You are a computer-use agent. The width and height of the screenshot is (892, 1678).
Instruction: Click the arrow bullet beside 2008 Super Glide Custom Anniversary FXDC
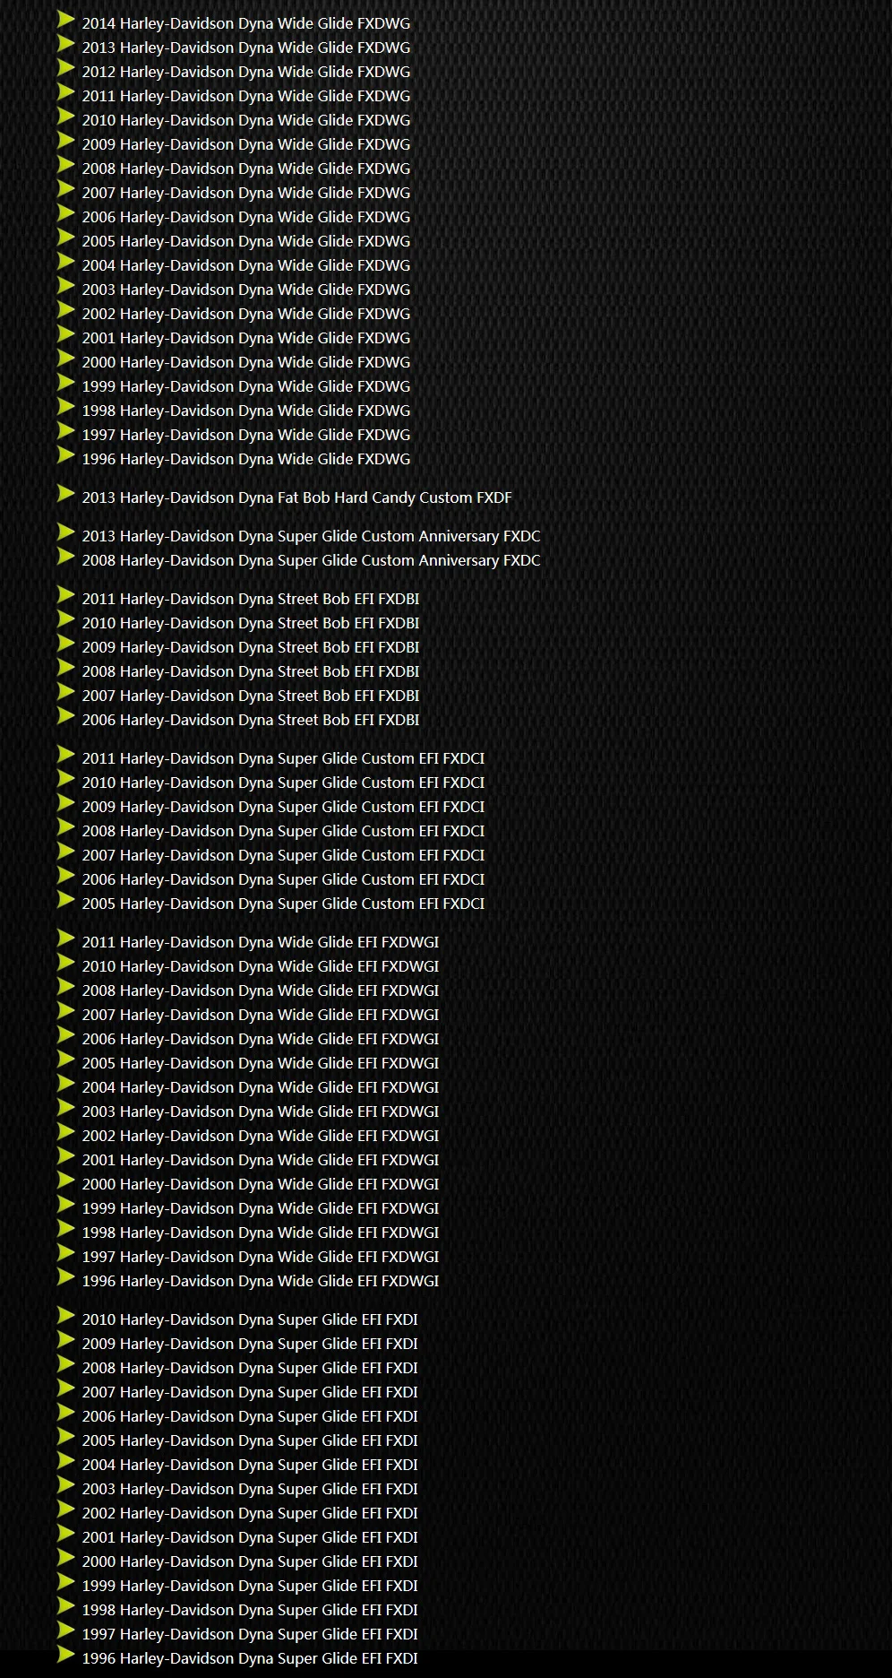point(66,556)
